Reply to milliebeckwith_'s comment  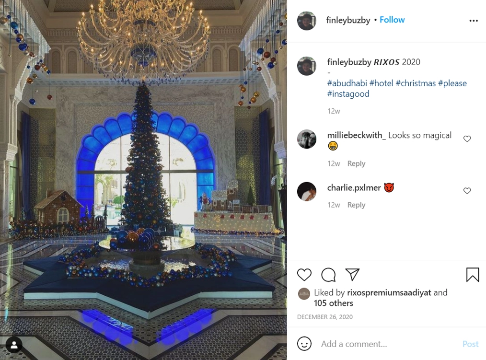(x=356, y=163)
